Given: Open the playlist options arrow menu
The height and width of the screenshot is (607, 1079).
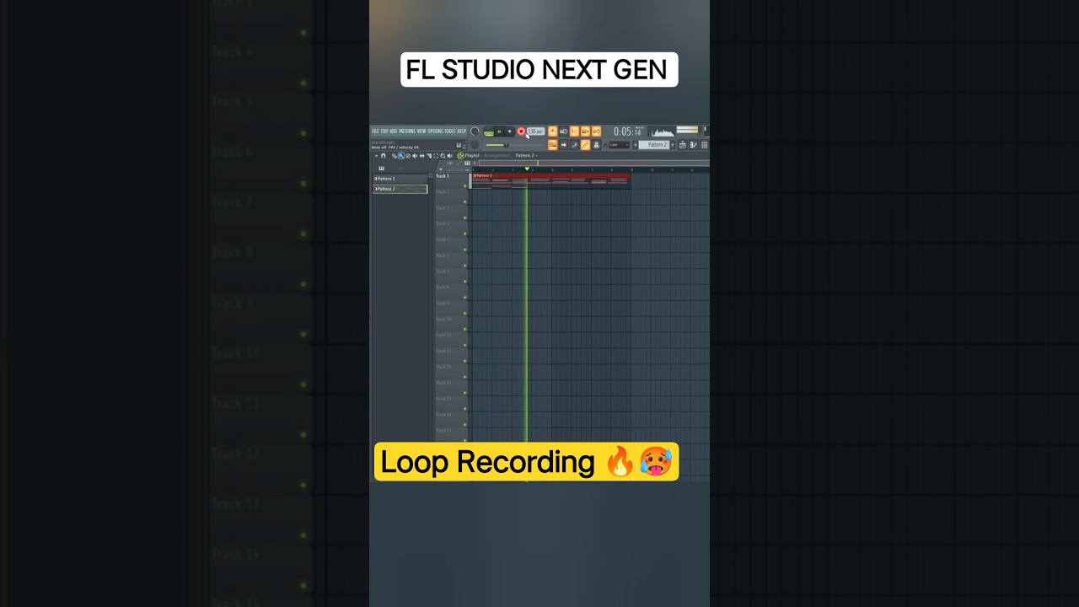Looking at the screenshot, I should 376,156.
